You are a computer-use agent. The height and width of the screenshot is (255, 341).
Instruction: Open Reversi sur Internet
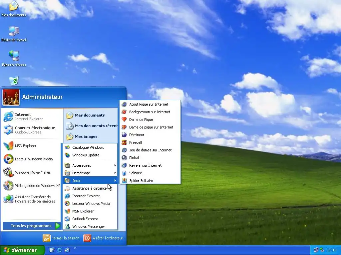click(x=150, y=165)
